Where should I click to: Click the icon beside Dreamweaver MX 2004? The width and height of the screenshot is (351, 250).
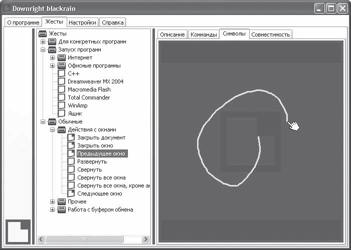pyautogui.click(x=62, y=81)
